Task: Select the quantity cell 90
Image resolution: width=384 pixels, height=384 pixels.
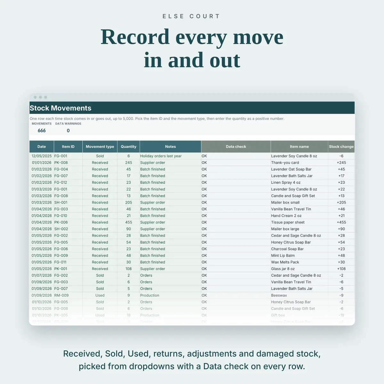Action: pyautogui.click(x=129, y=229)
